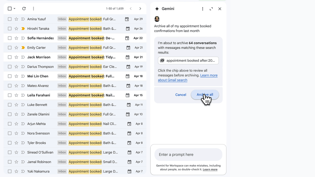This screenshot has height=177, width=315.
Task: Click Inbox label on Hiroshi Tanaka email
Action: [62, 29]
